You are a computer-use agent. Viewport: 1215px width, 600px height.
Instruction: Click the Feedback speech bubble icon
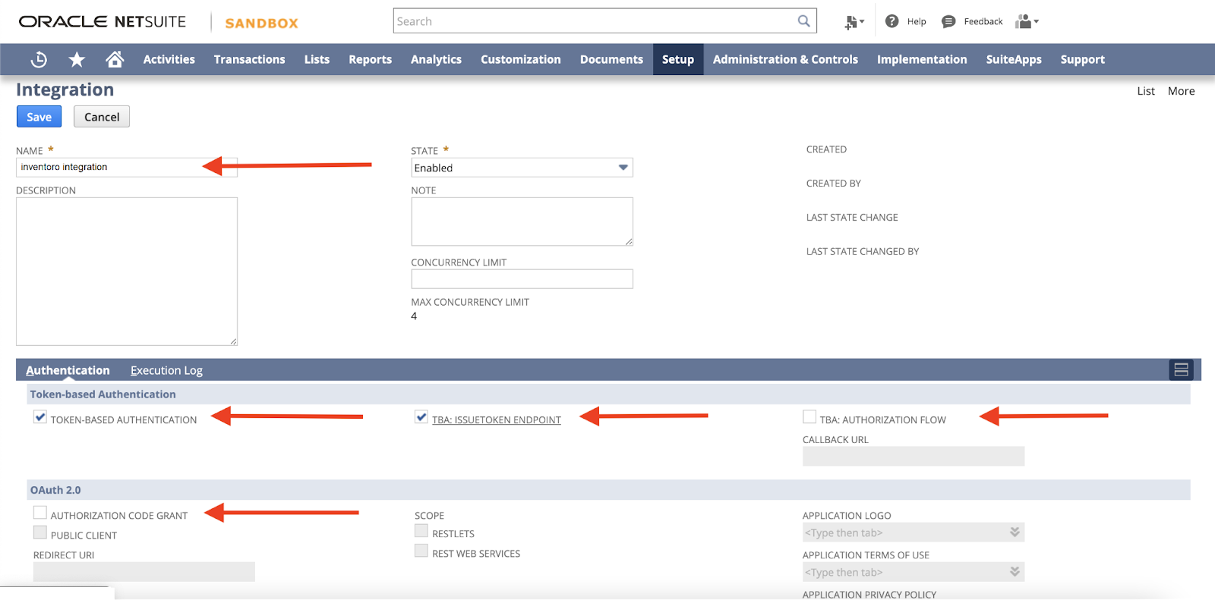click(948, 21)
